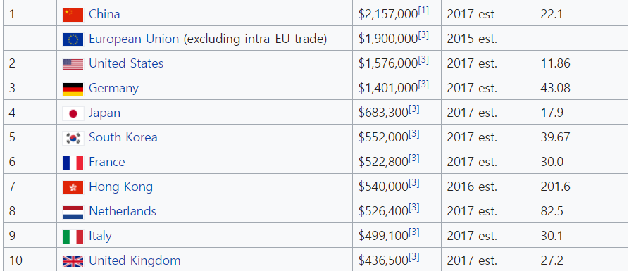Image resolution: width=629 pixels, height=271 pixels.
Task: Follow the Netherlands link
Action: [123, 211]
